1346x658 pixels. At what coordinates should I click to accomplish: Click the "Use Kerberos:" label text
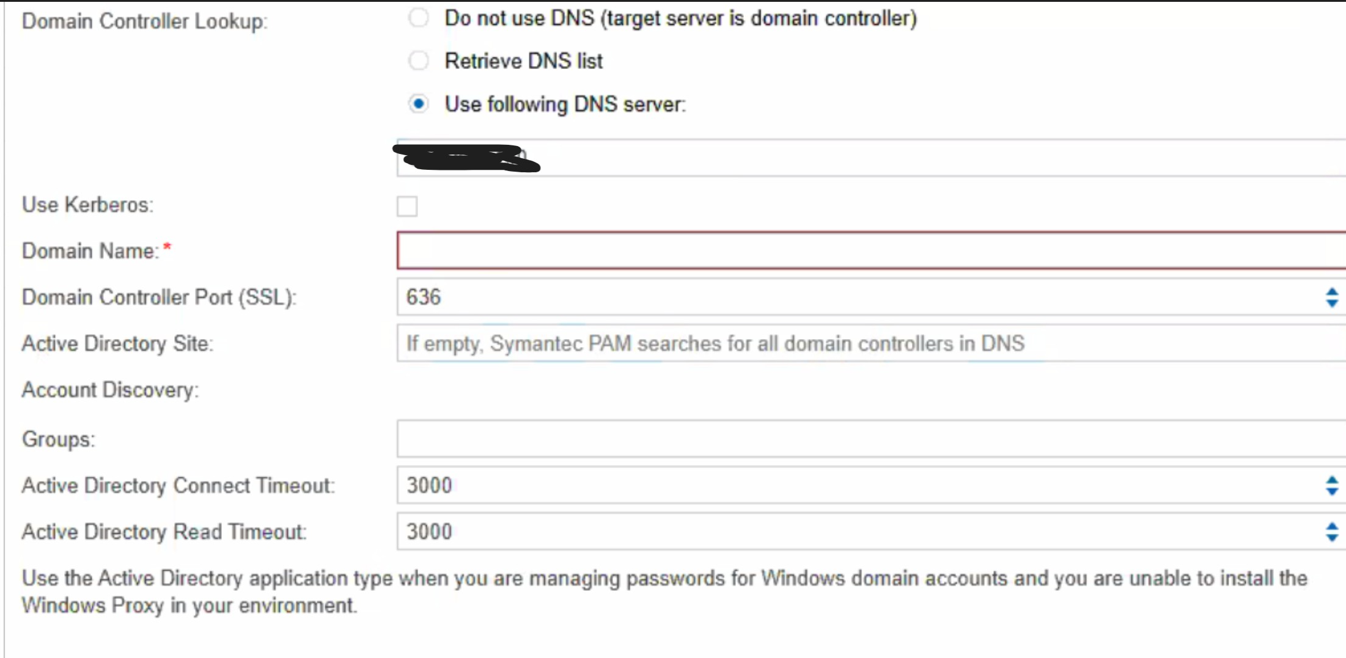click(x=87, y=205)
